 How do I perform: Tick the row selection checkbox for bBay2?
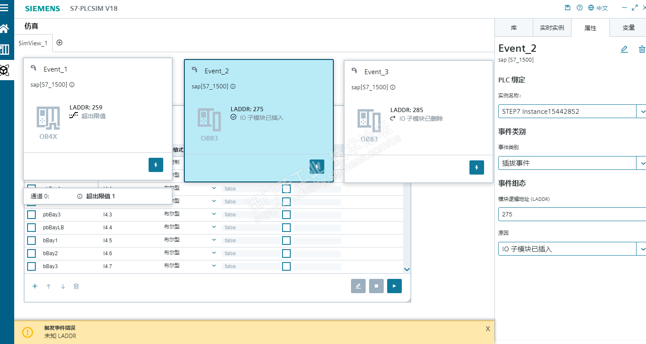31,253
